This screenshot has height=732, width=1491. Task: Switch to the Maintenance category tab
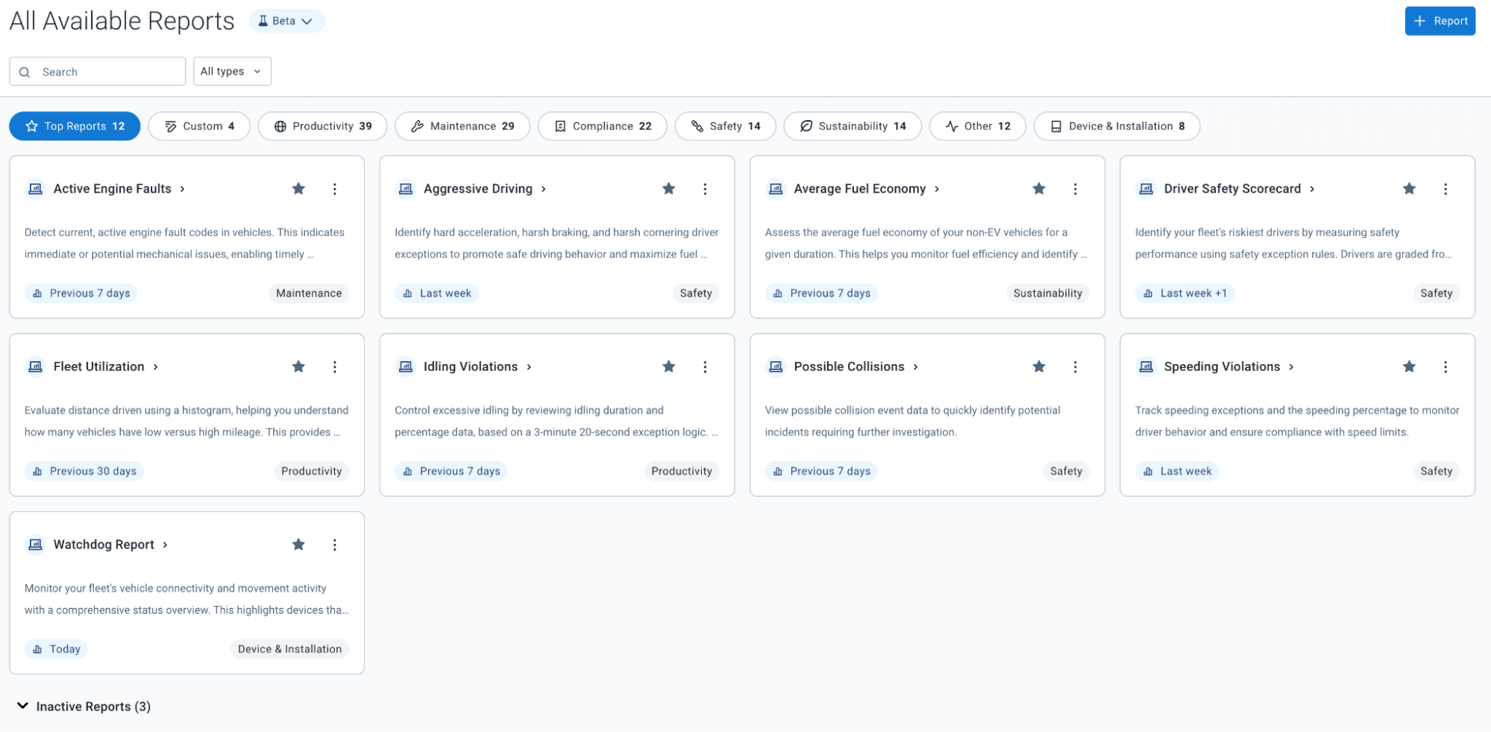click(462, 125)
